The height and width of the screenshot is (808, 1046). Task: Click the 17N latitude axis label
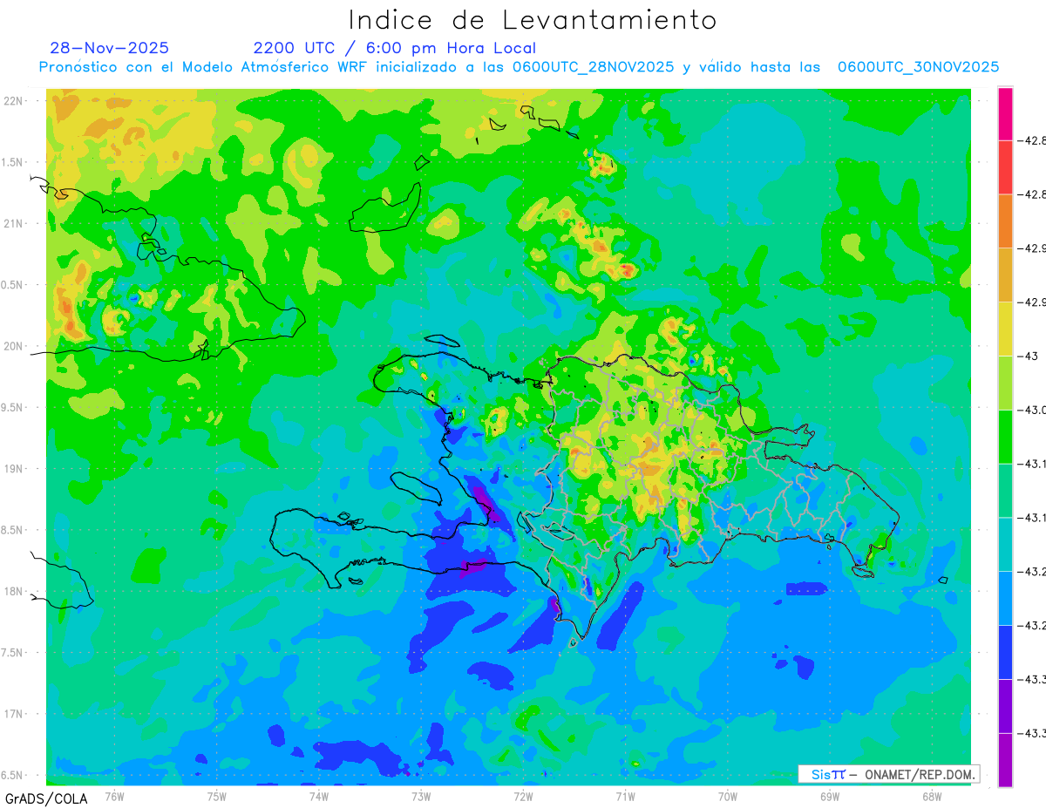(15, 714)
